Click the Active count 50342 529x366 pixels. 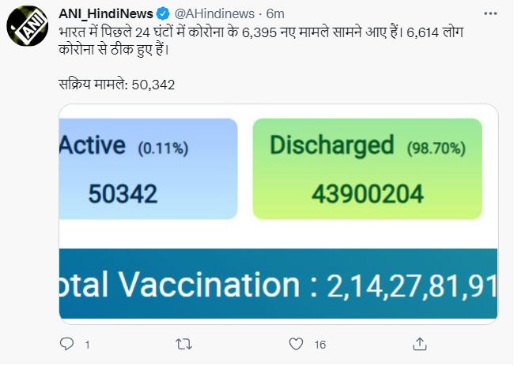tap(123, 194)
